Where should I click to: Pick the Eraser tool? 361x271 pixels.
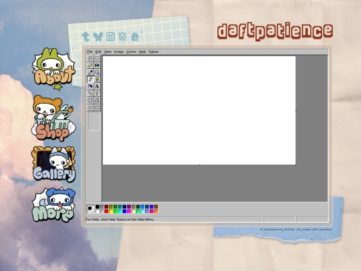coord(90,65)
